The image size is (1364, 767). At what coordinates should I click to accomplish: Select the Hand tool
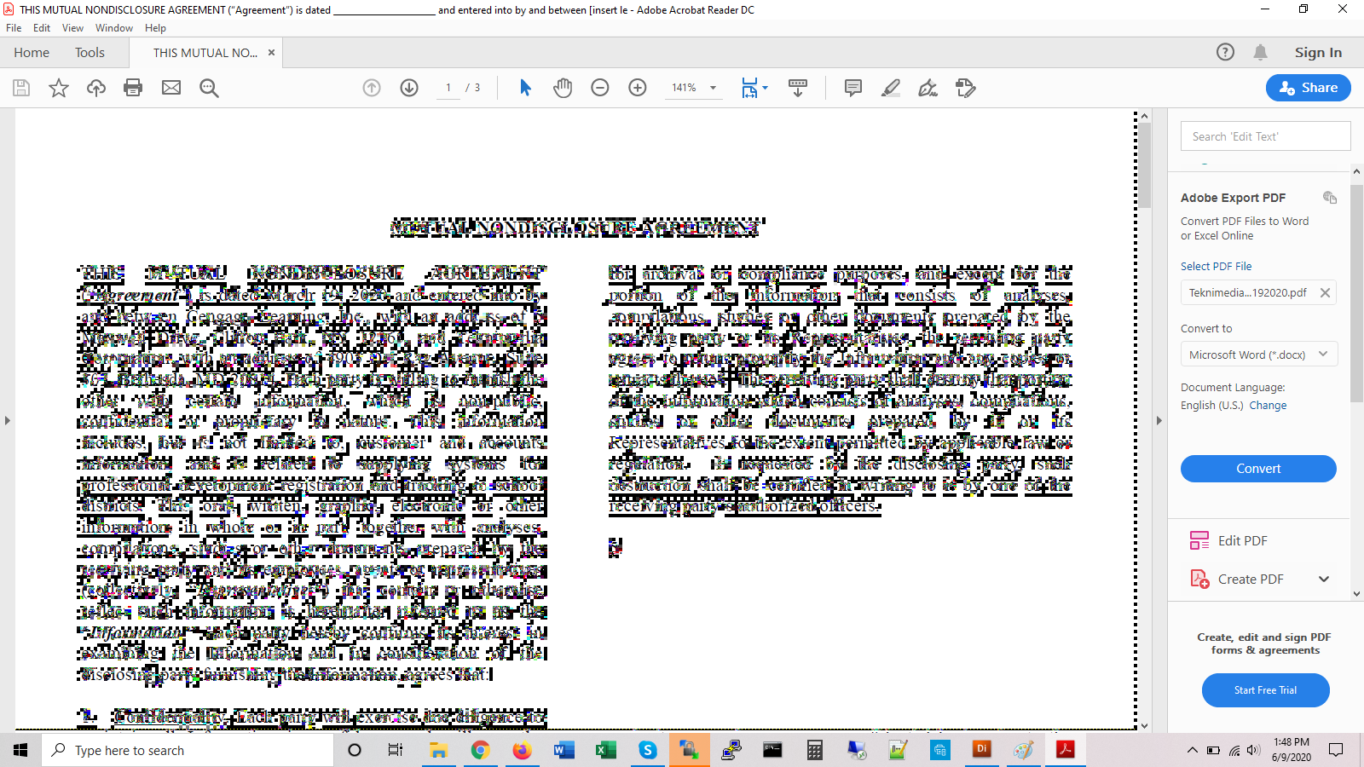562,87
